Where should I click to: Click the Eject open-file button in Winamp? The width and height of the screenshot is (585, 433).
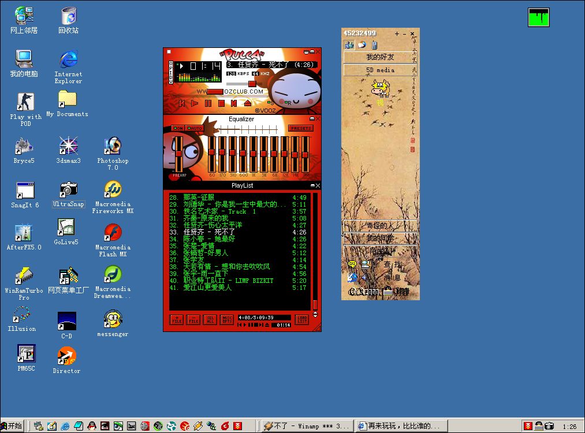[248, 103]
